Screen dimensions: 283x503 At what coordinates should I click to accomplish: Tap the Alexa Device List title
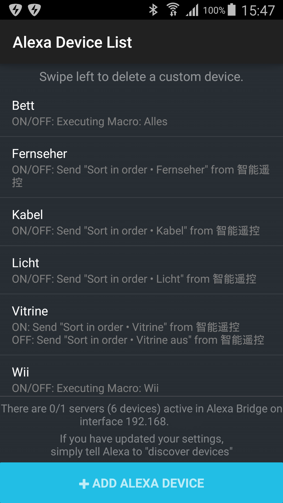[x=72, y=42]
